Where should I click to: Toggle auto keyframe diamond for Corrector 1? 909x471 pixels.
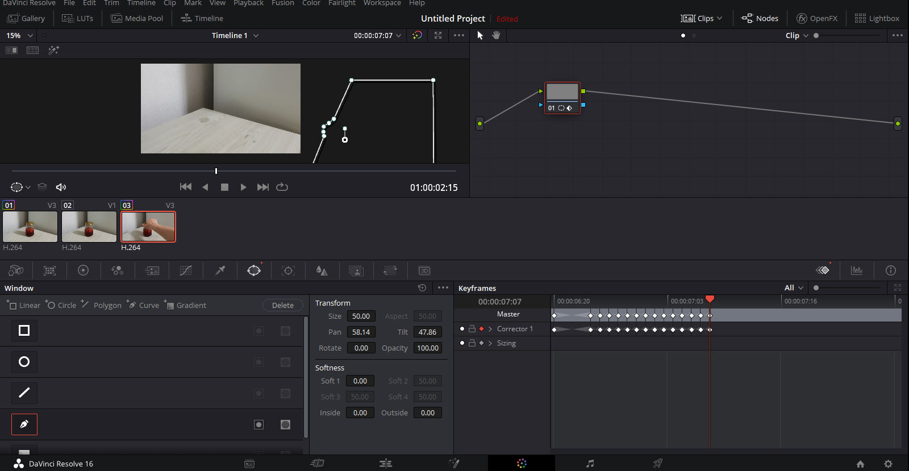[481, 328]
